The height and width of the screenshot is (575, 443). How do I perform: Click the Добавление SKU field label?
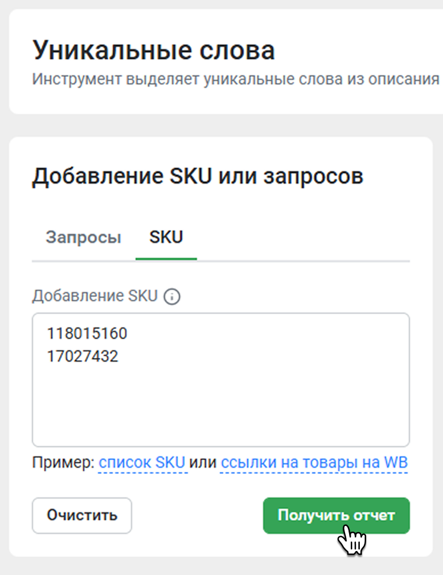click(x=95, y=297)
